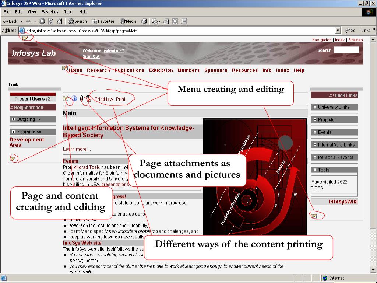Click the edit icon under Development Area
The width and height of the screenshot is (377, 283).
13,158
